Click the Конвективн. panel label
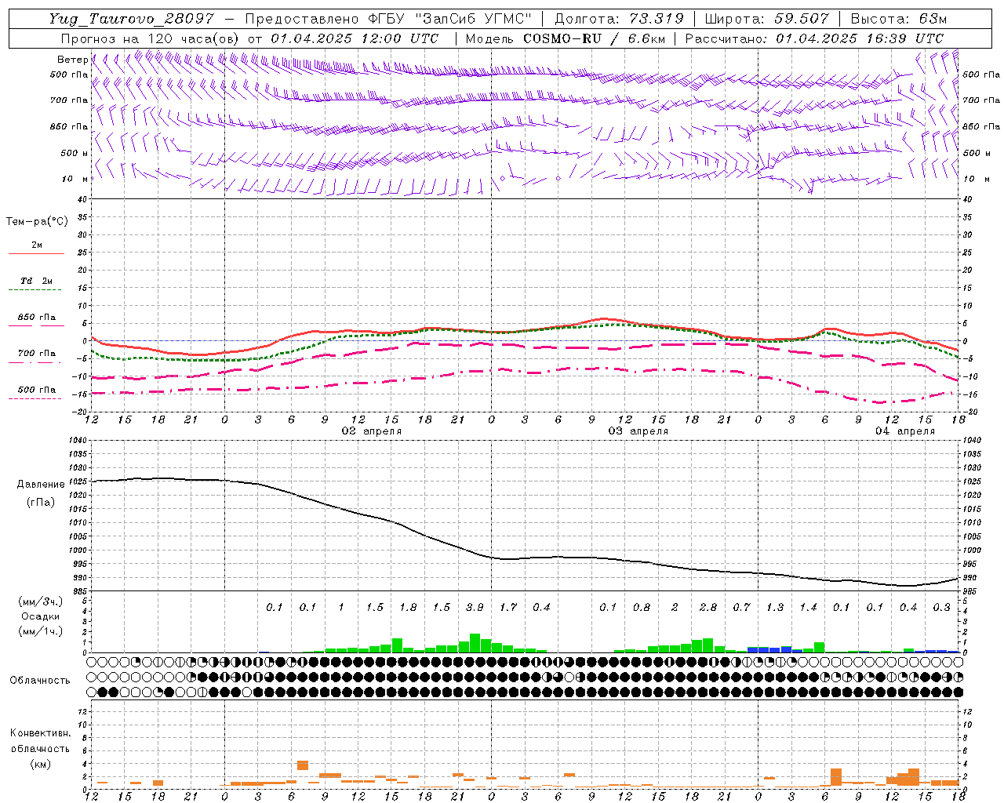This screenshot has height=803, width=1004. click(x=40, y=733)
